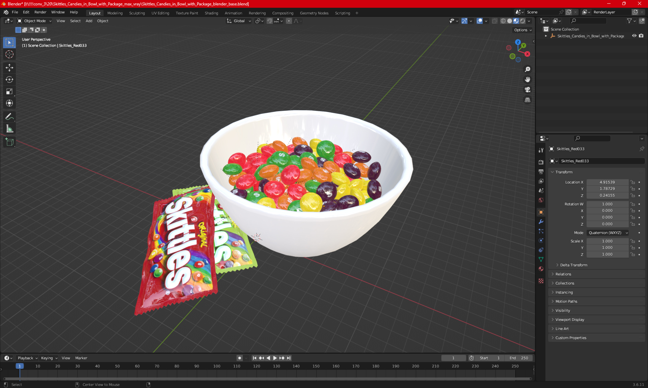The height and width of the screenshot is (388, 648).
Task: Choose the Add Cube tool
Action: [9, 142]
